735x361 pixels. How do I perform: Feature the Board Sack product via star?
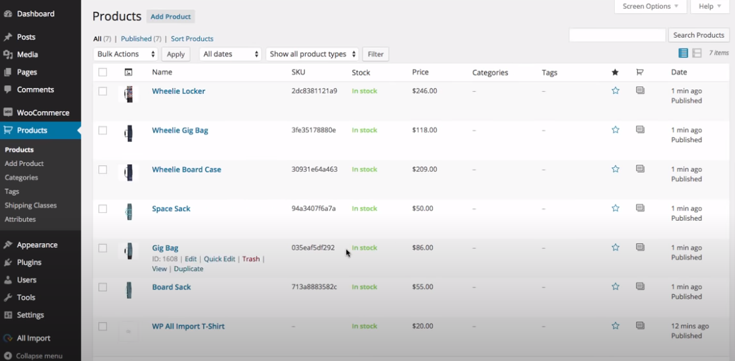pyautogui.click(x=615, y=286)
